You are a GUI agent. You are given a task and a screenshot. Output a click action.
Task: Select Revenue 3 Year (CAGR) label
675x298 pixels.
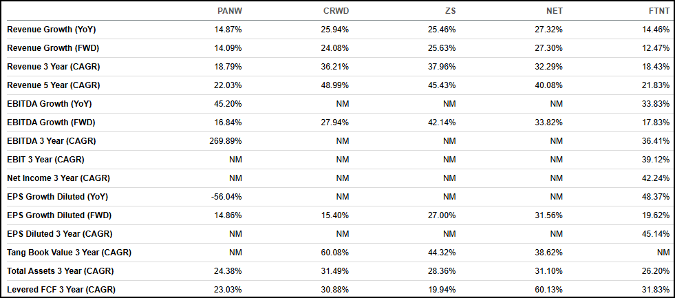[x=54, y=67]
